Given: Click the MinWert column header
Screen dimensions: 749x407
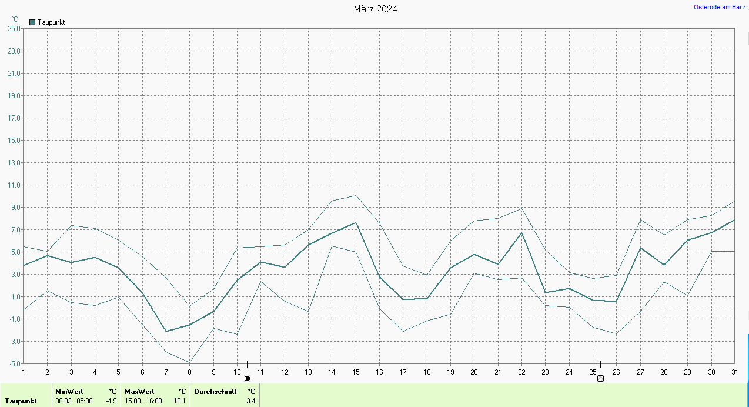Looking at the screenshot, I should pyautogui.click(x=69, y=391).
